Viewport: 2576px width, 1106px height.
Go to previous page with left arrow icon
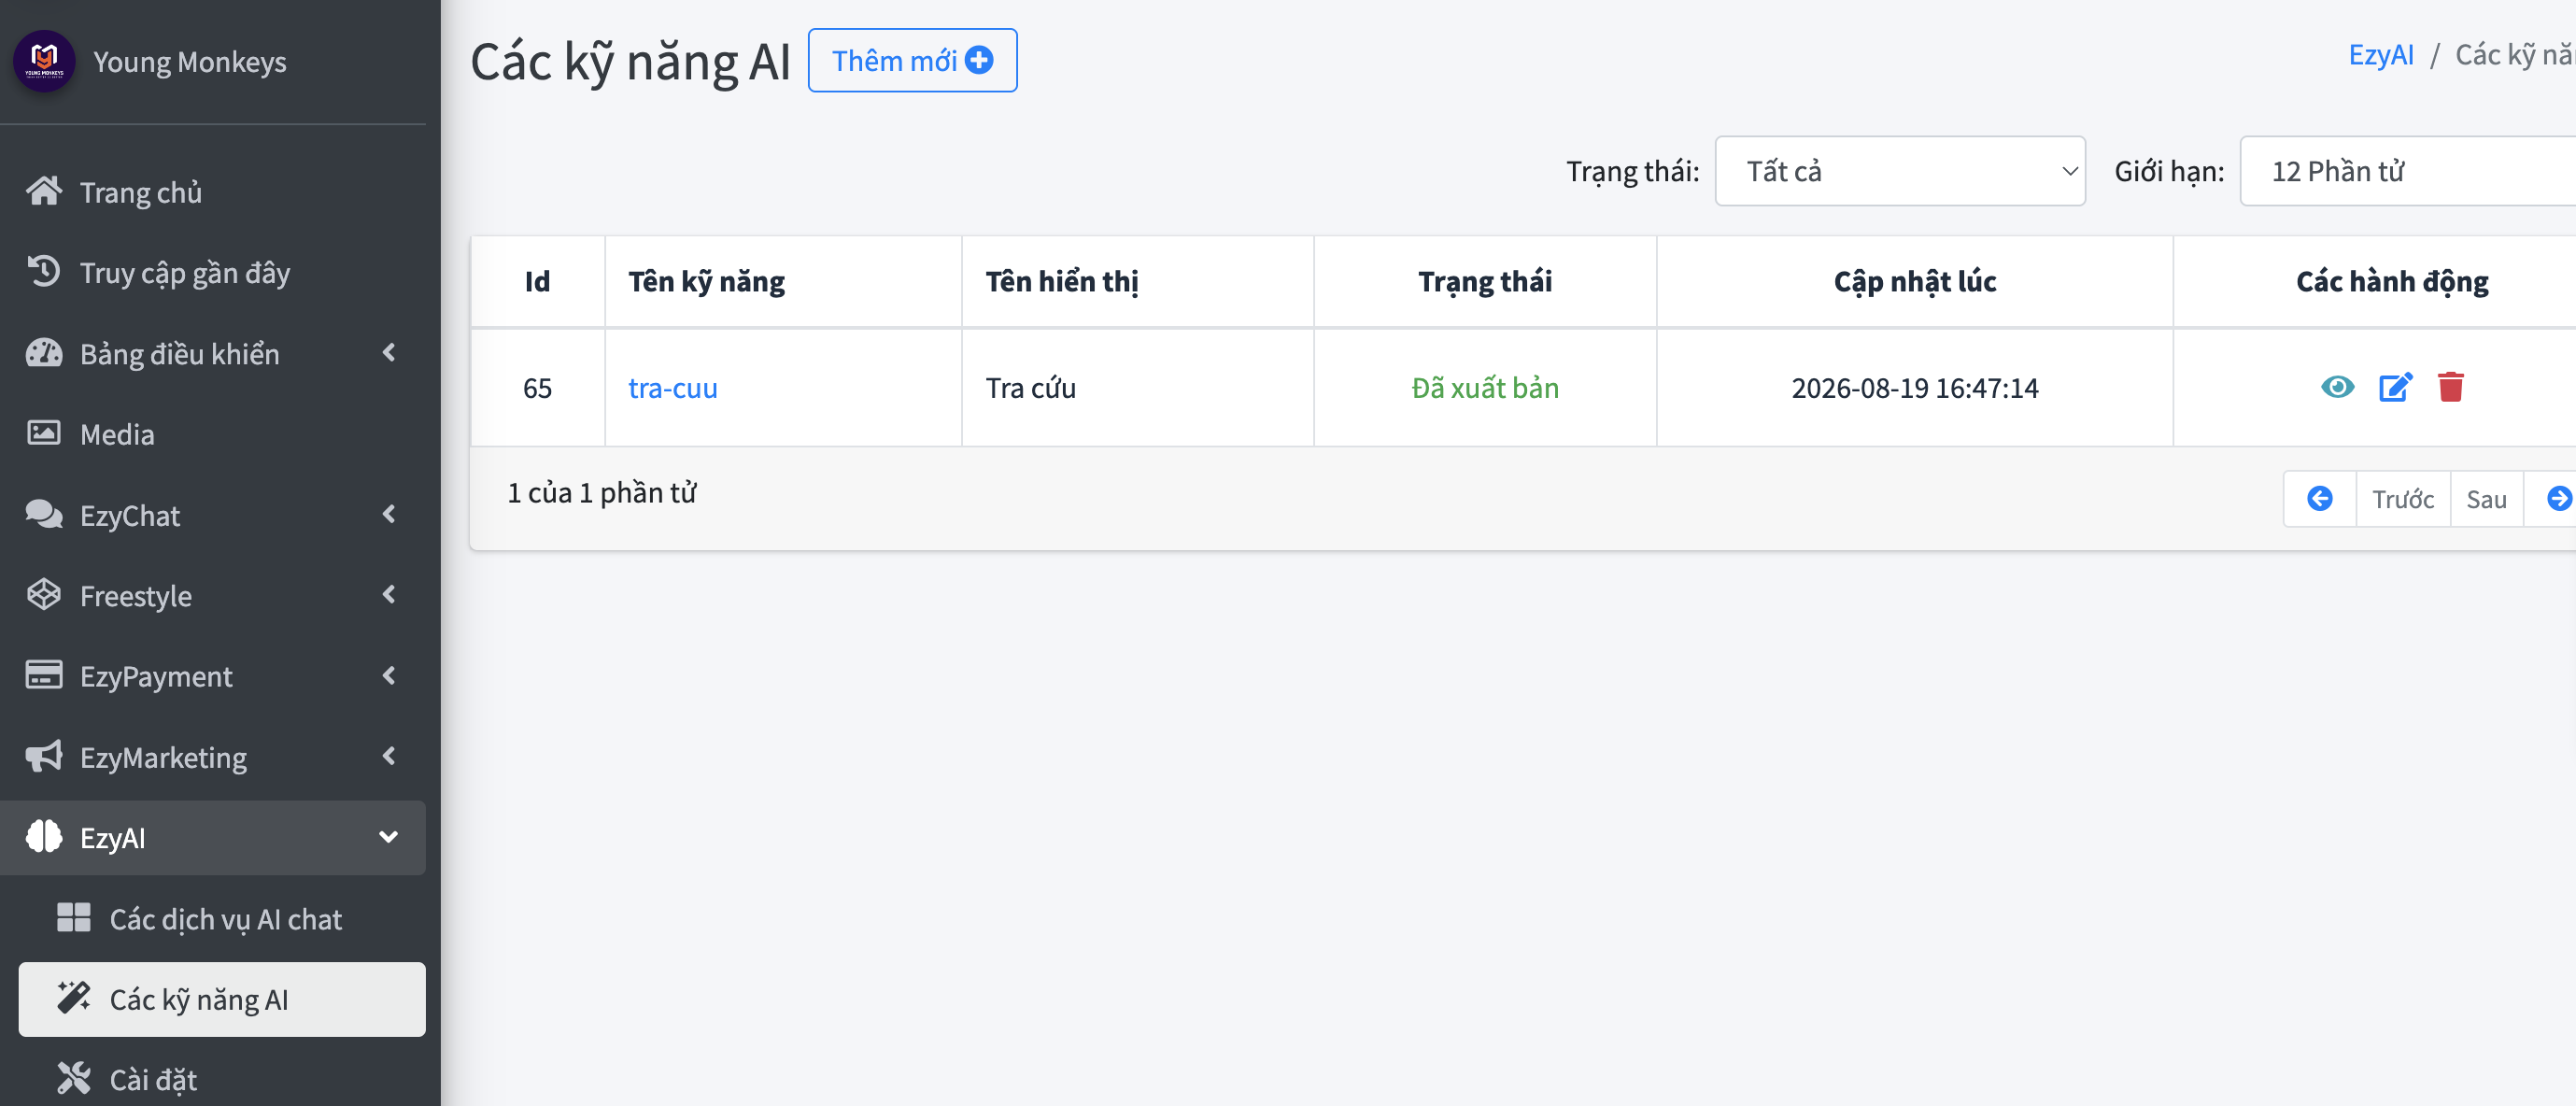2320,498
